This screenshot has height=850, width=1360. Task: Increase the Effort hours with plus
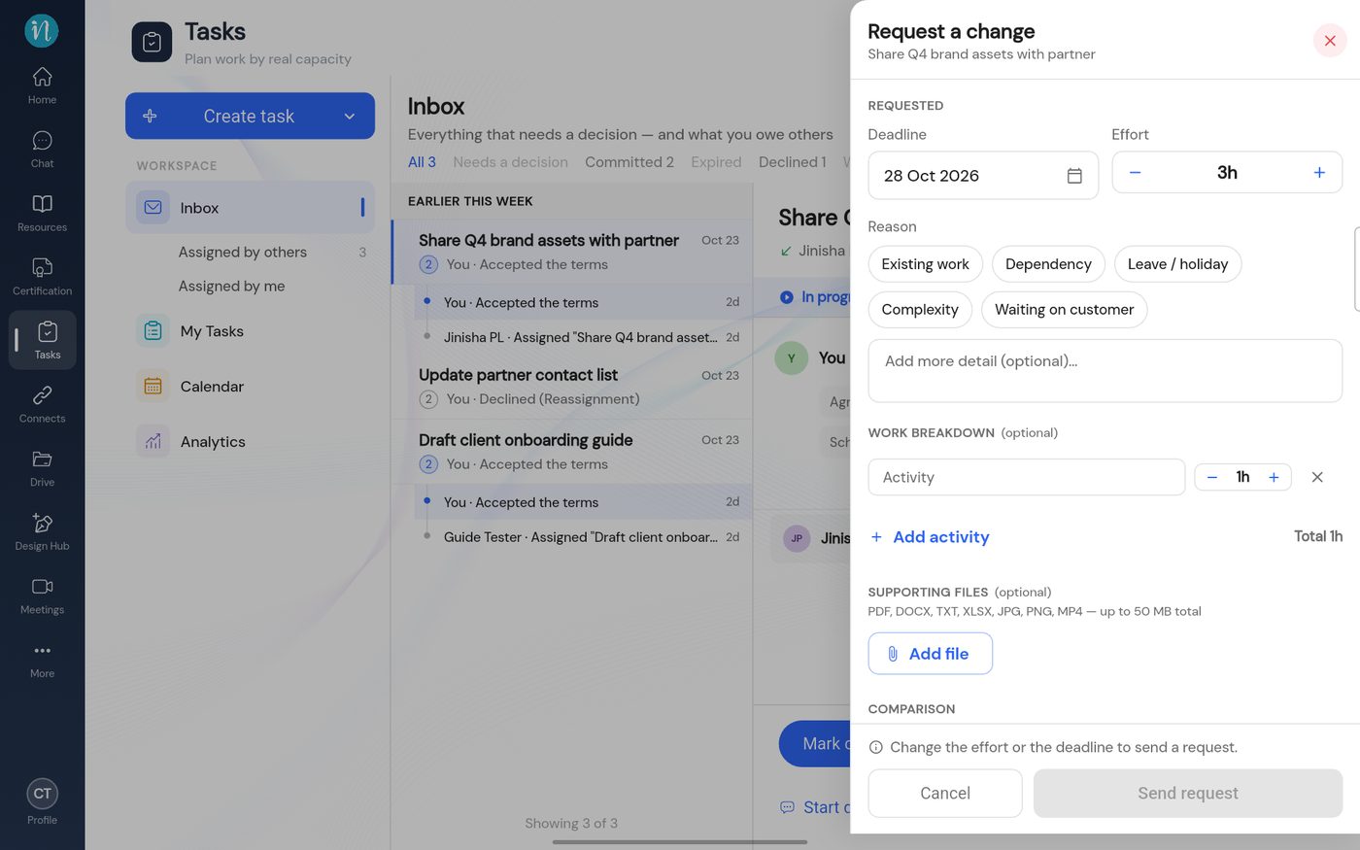coord(1319,173)
